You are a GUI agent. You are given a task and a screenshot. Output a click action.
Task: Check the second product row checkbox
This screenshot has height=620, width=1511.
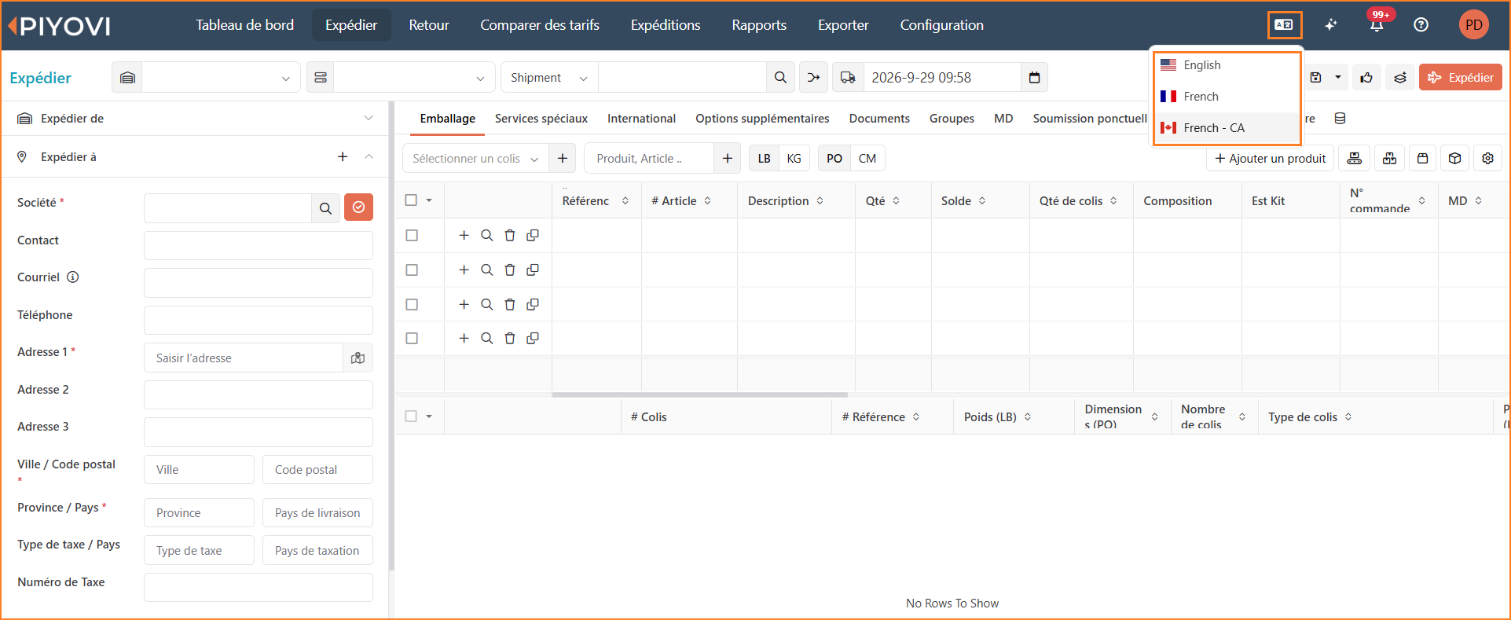[x=412, y=270]
